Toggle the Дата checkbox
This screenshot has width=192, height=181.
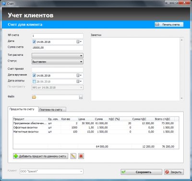tap(34, 42)
